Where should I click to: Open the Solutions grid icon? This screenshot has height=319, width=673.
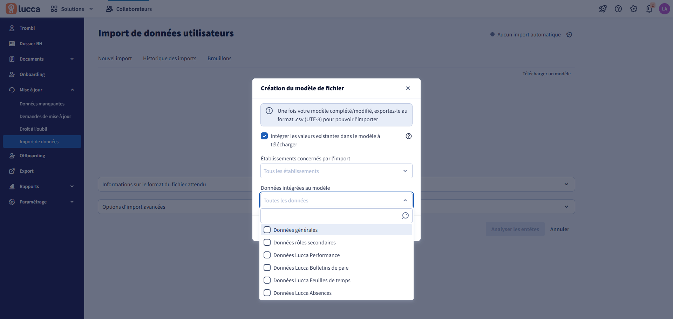(54, 9)
